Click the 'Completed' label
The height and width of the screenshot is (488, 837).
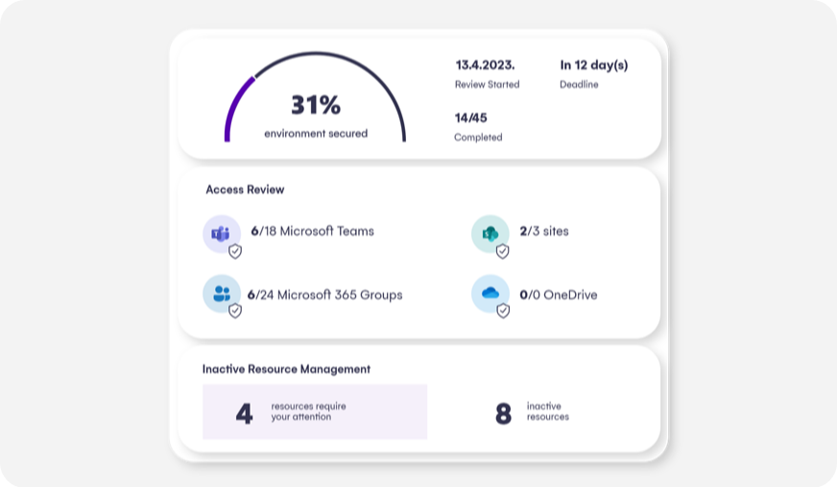click(478, 137)
